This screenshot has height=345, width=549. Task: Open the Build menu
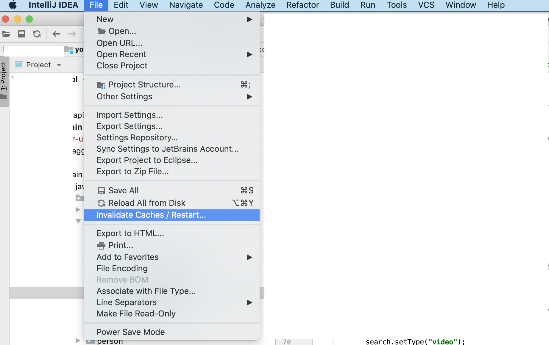click(339, 5)
